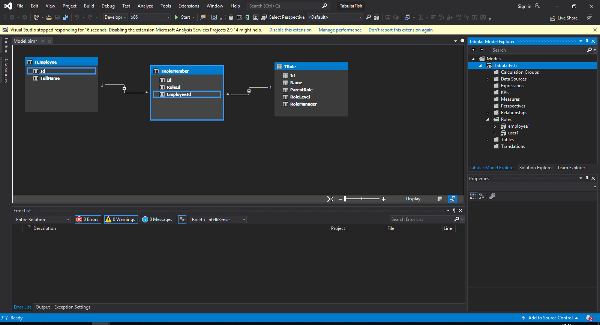Click the Open File folder icon
The width and height of the screenshot is (600, 325).
[49, 17]
